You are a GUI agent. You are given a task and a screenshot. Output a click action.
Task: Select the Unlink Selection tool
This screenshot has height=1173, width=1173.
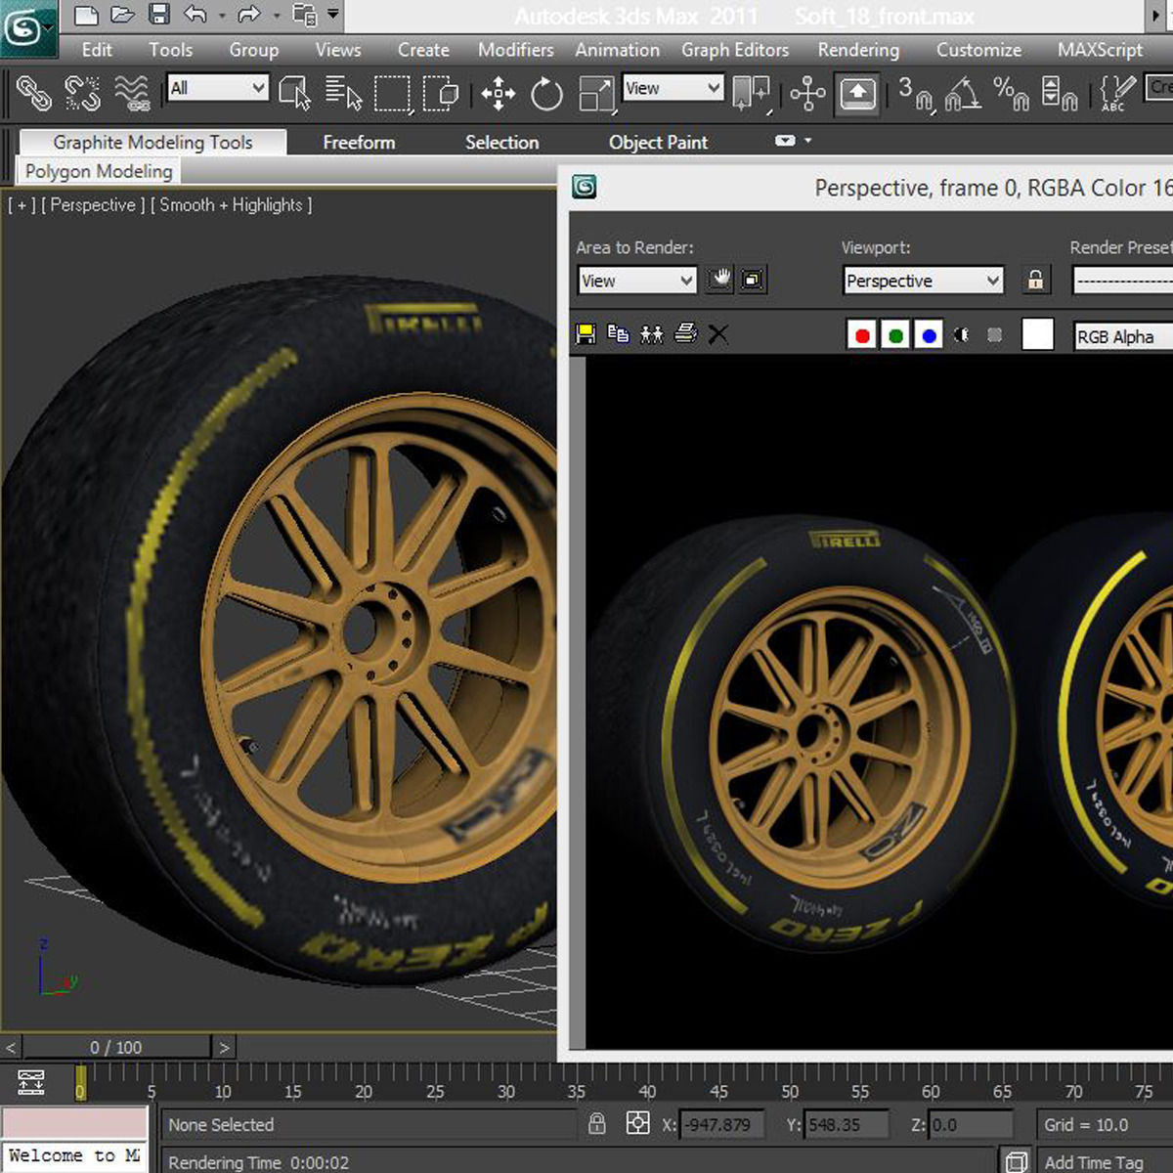[82, 94]
